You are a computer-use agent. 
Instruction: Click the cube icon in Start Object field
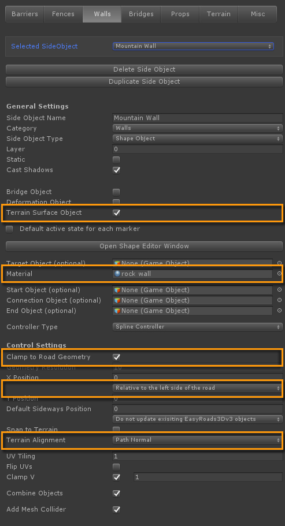[117, 290]
